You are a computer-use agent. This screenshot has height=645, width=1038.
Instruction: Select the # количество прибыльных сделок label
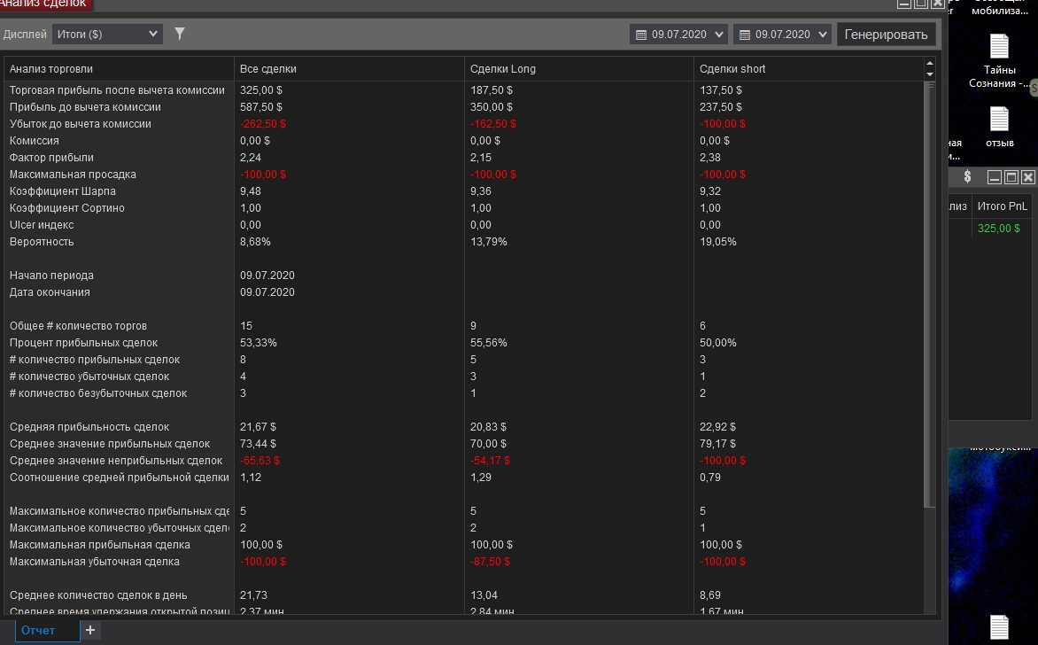(x=94, y=360)
